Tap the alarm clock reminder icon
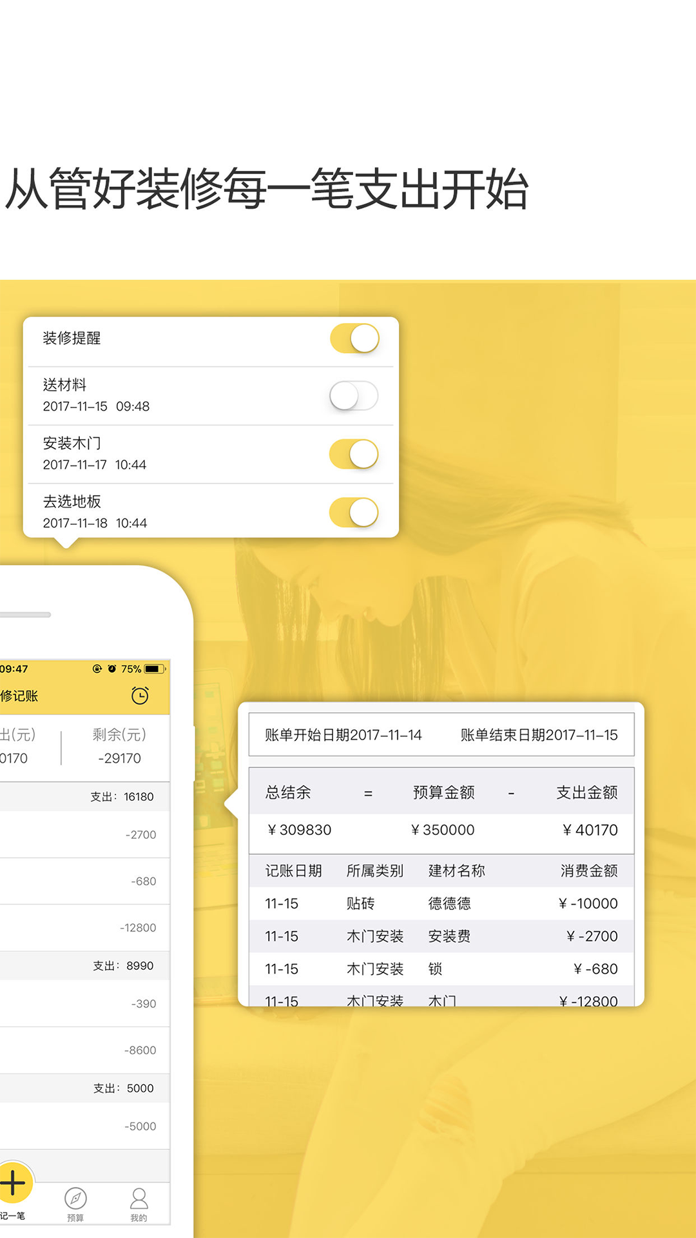 click(140, 696)
